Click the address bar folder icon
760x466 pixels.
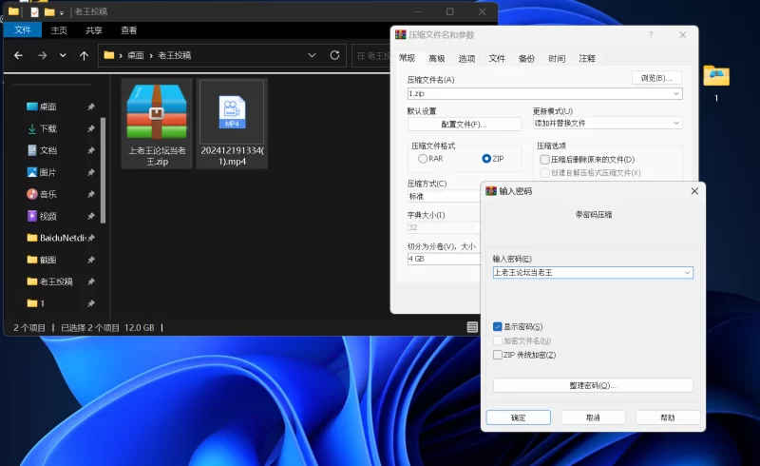[109, 55]
